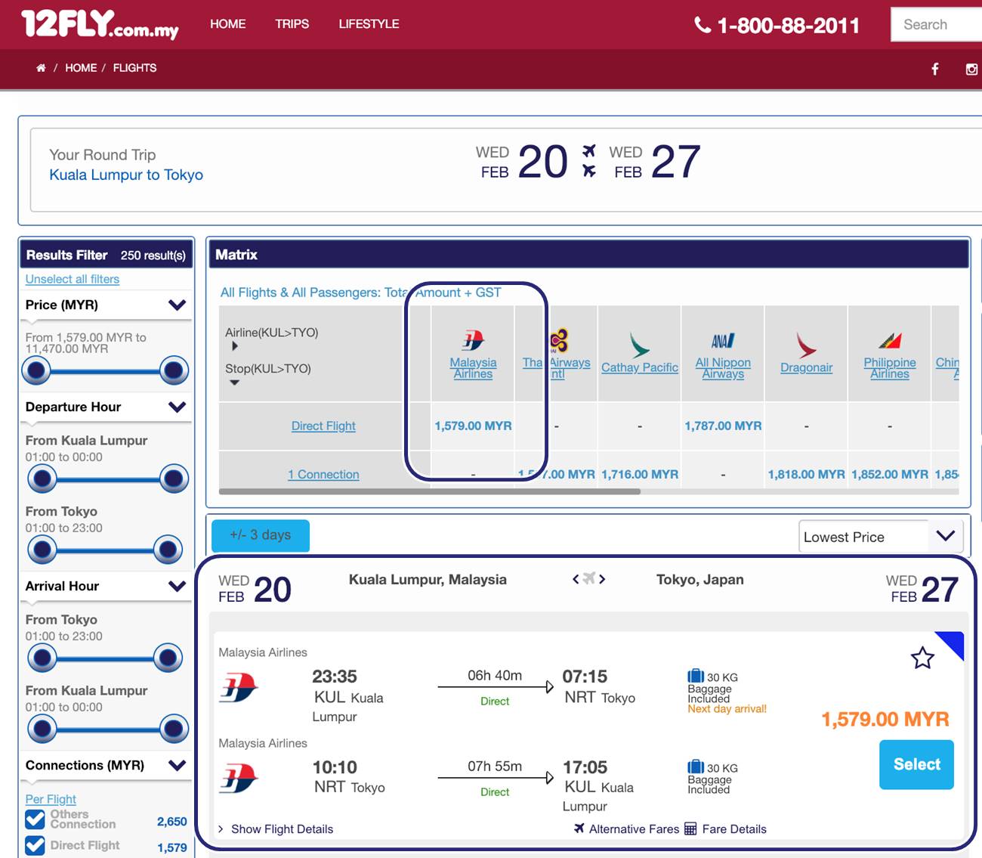The width and height of the screenshot is (982, 858).
Task: Collapse the Arrival Hour filter section
Action: pyautogui.click(x=177, y=587)
